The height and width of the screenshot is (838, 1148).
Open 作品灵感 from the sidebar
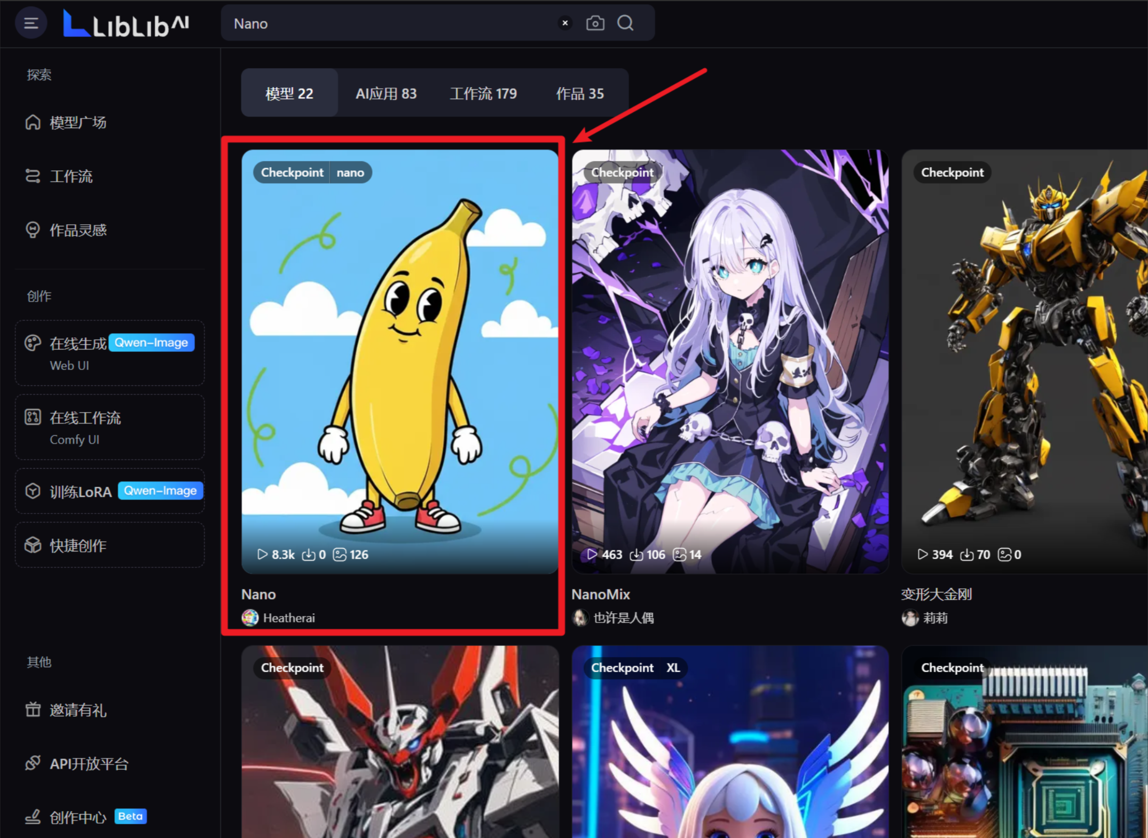tap(77, 230)
